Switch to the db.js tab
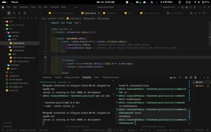This screenshot has height=132, width=211. pos(129,13)
